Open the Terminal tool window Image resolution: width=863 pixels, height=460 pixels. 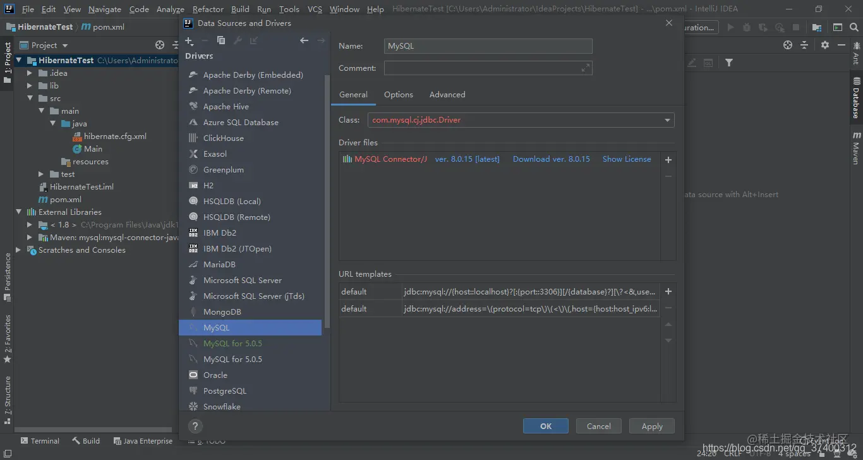40,441
